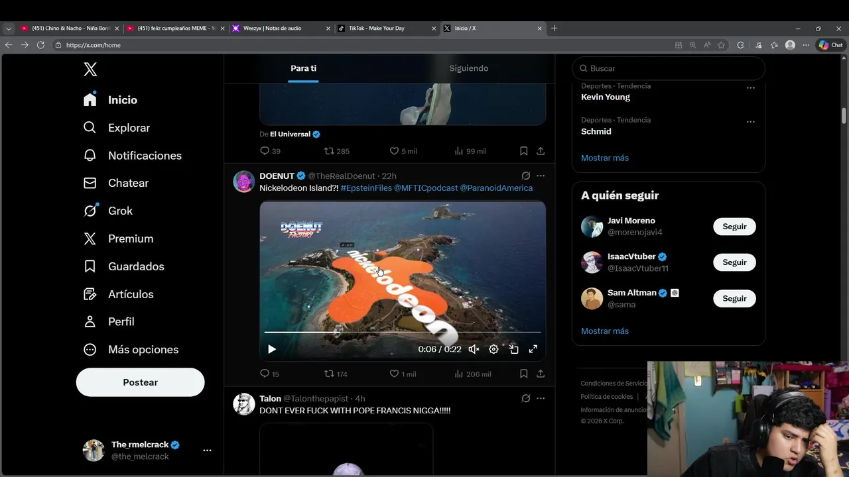Click the Buscar search field
849x477 pixels.
(x=669, y=68)
